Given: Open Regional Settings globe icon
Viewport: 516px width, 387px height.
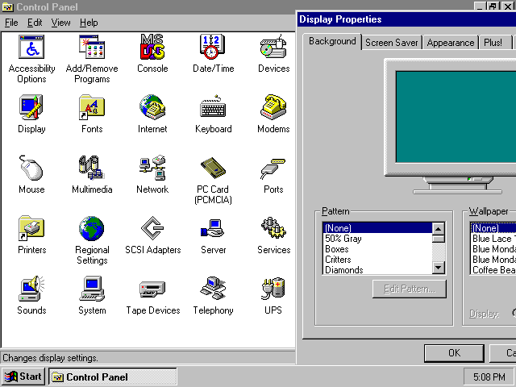Looking at the screenshot, I should pyautogui.click(x=92, y=228).
